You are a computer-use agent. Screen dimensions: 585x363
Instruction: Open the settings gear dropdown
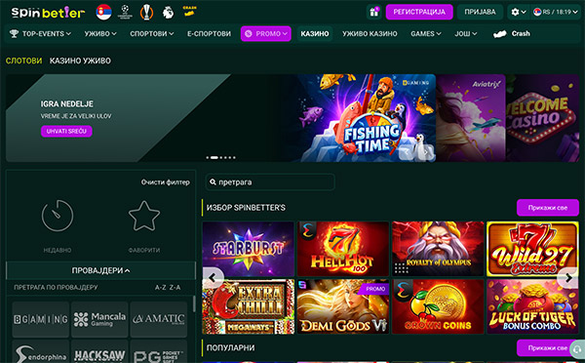tap(519, 12)
